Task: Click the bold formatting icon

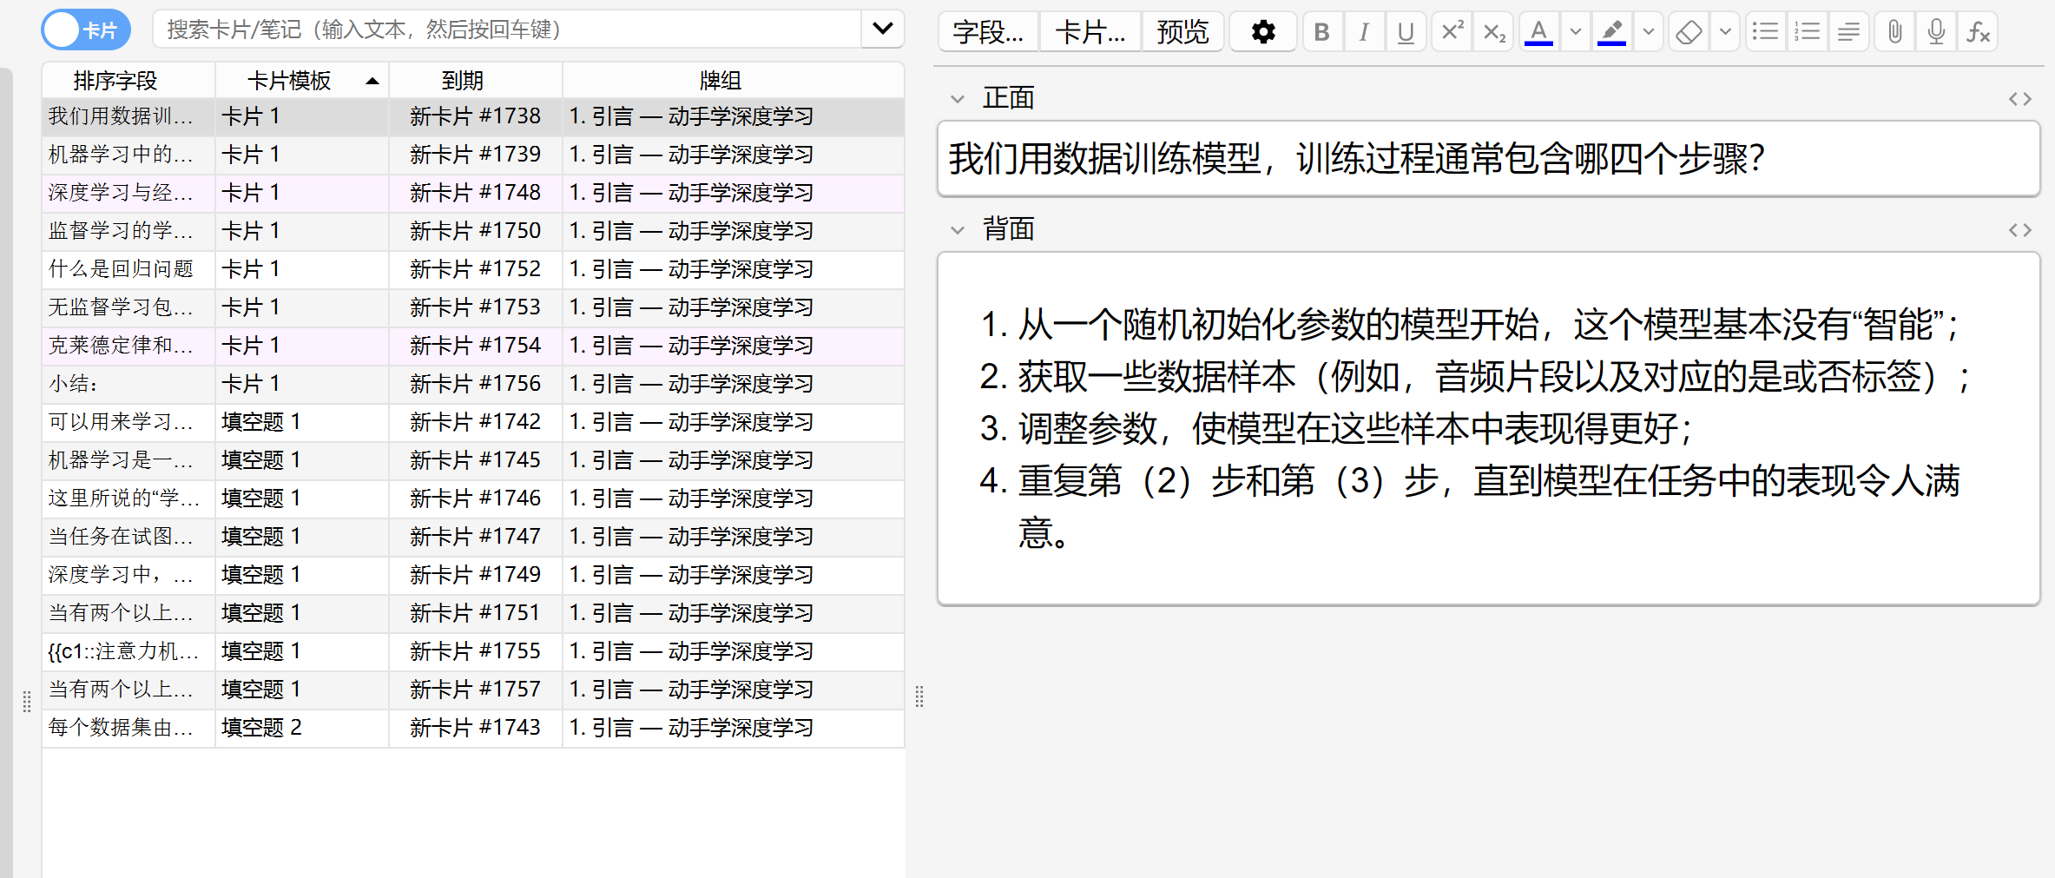Action: click(1321, 32)
